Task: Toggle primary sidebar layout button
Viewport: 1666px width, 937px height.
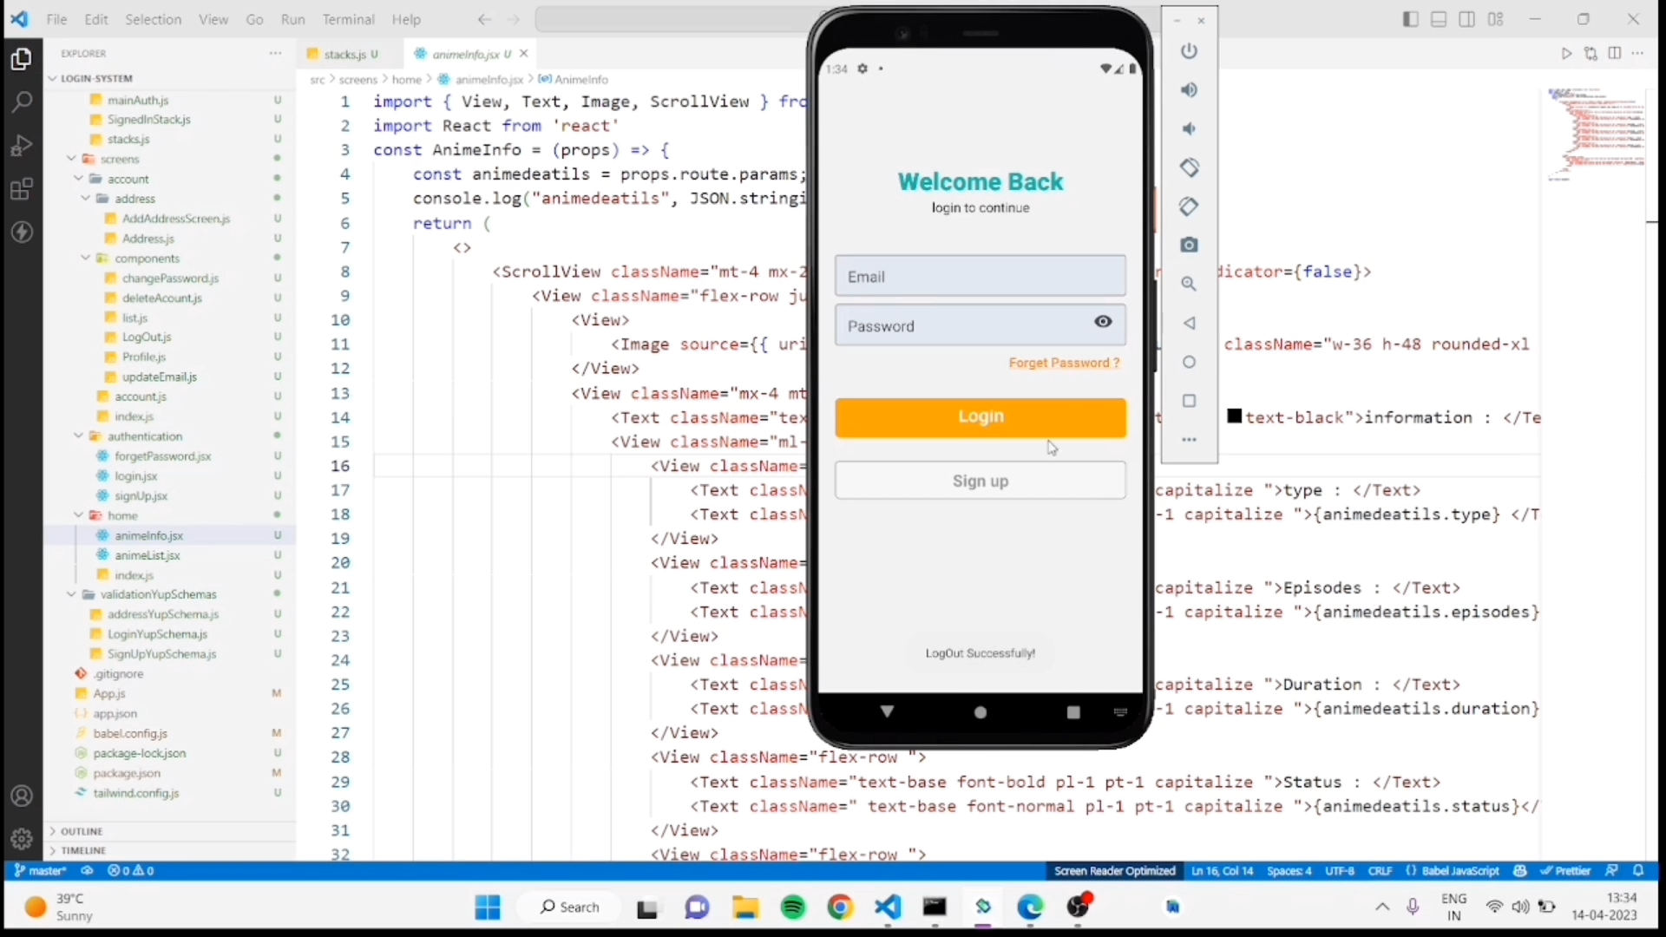Action: 1410,19
